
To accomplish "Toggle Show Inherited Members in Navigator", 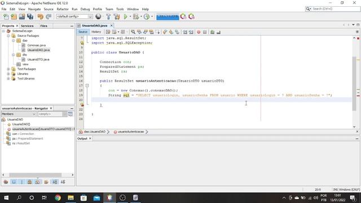I will (x=6, y=182).
